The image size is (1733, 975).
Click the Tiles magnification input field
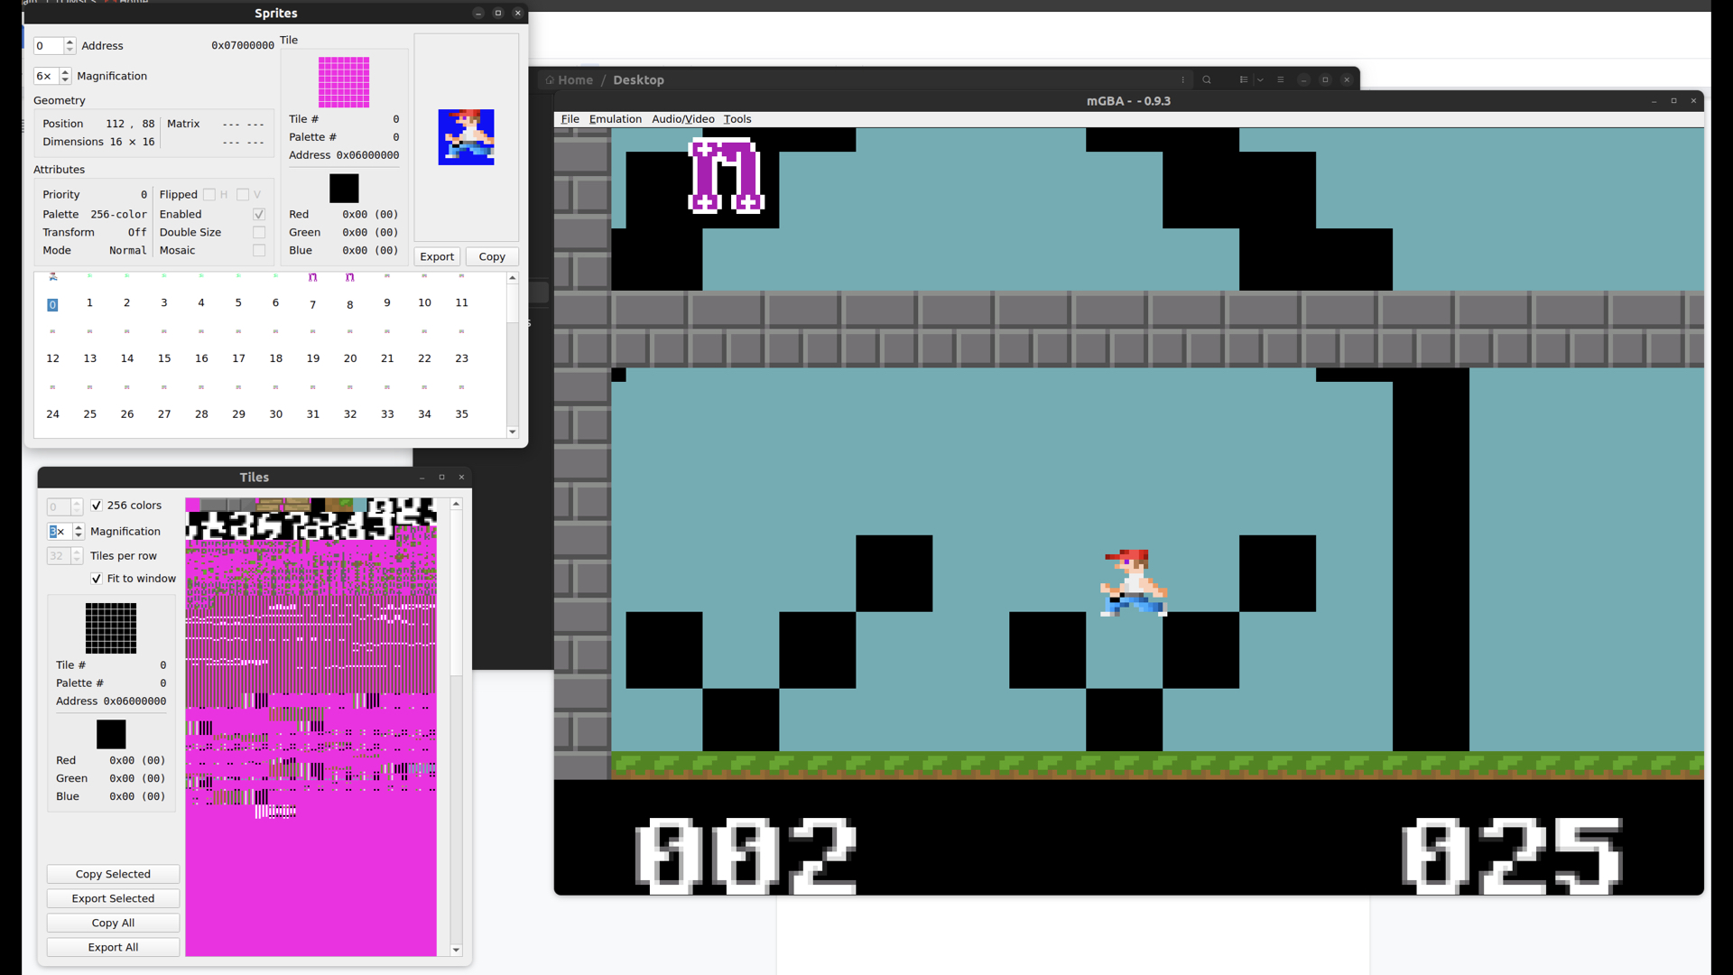click(60, 532)
